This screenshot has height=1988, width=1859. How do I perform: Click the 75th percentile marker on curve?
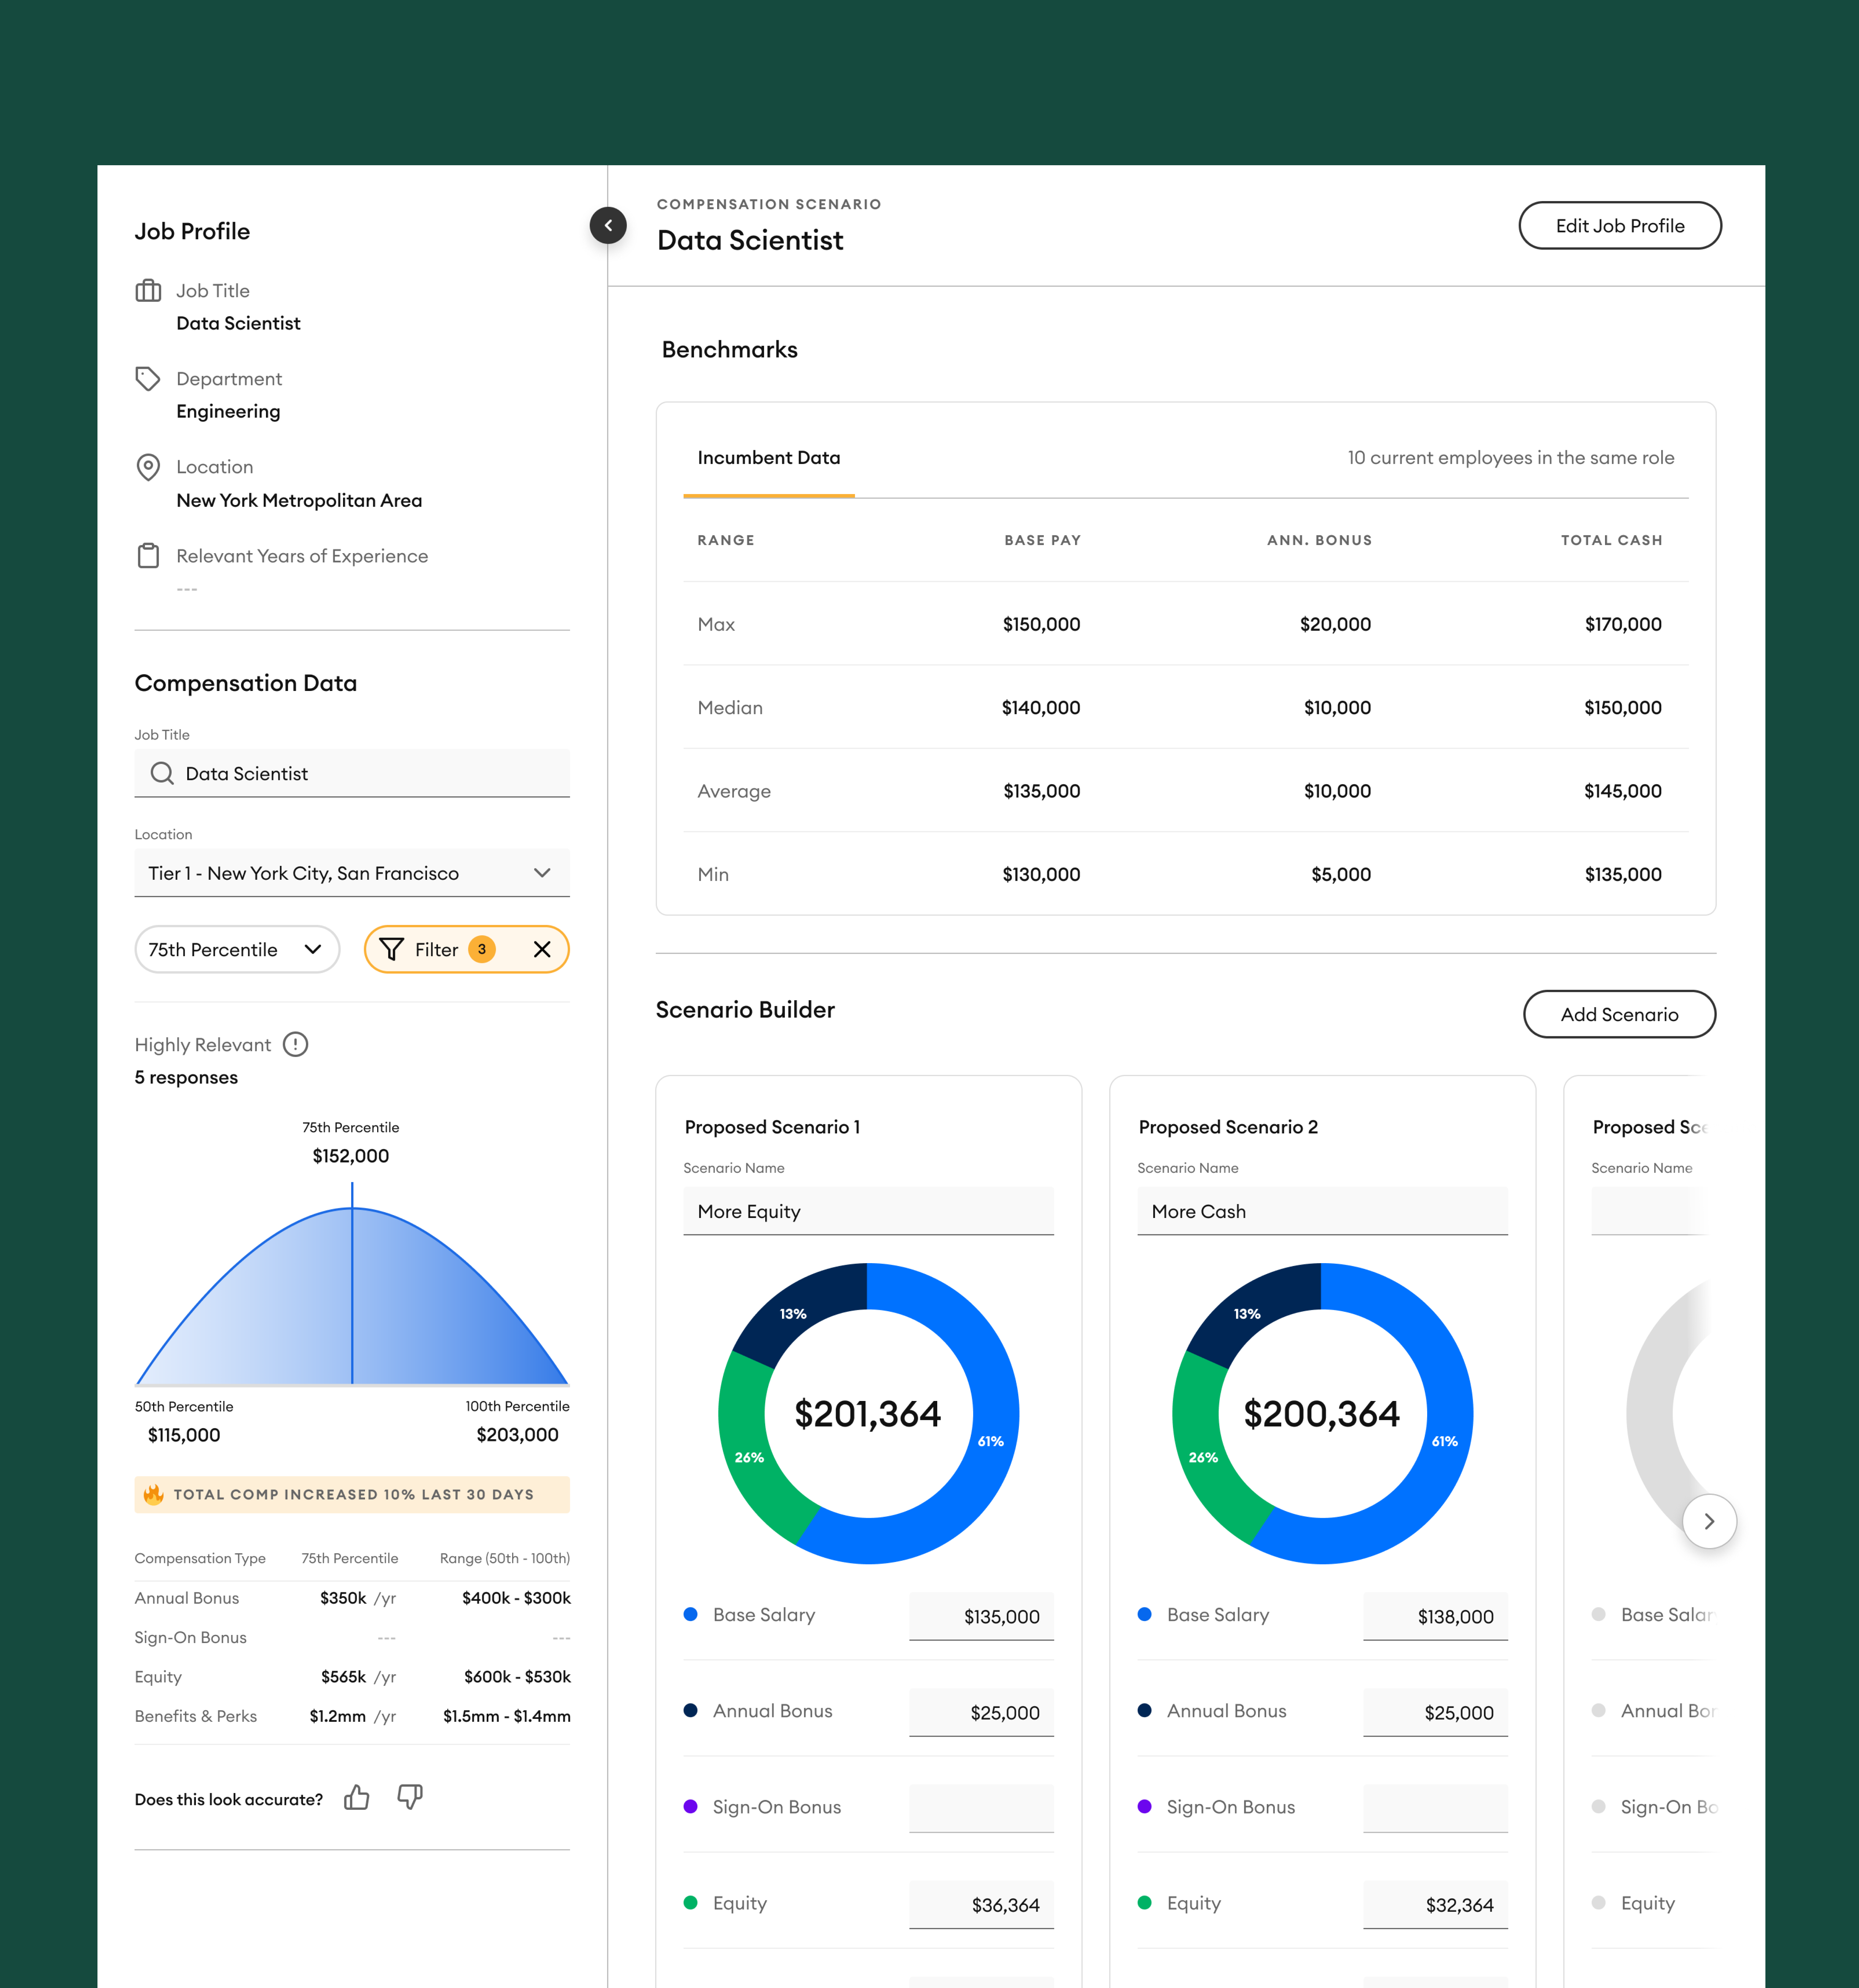pyautogui.click(x=352, y=1283)
